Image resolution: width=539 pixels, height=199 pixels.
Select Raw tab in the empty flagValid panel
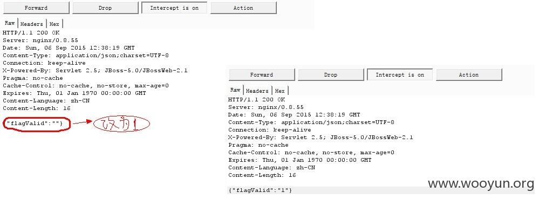click(x=10, y=23)
